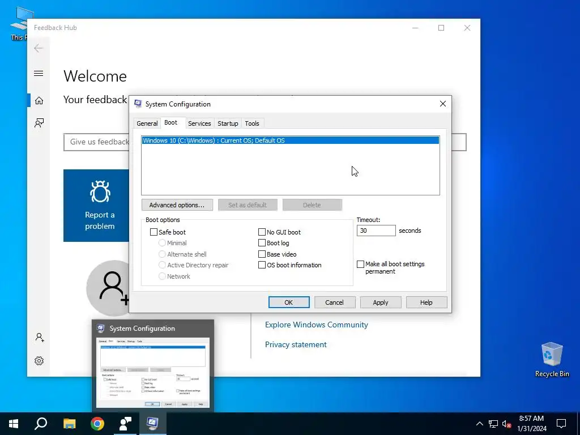This screenshot has width=580, height=435.
Task: Click Report a problem tile
Action: tap(96, 206)
